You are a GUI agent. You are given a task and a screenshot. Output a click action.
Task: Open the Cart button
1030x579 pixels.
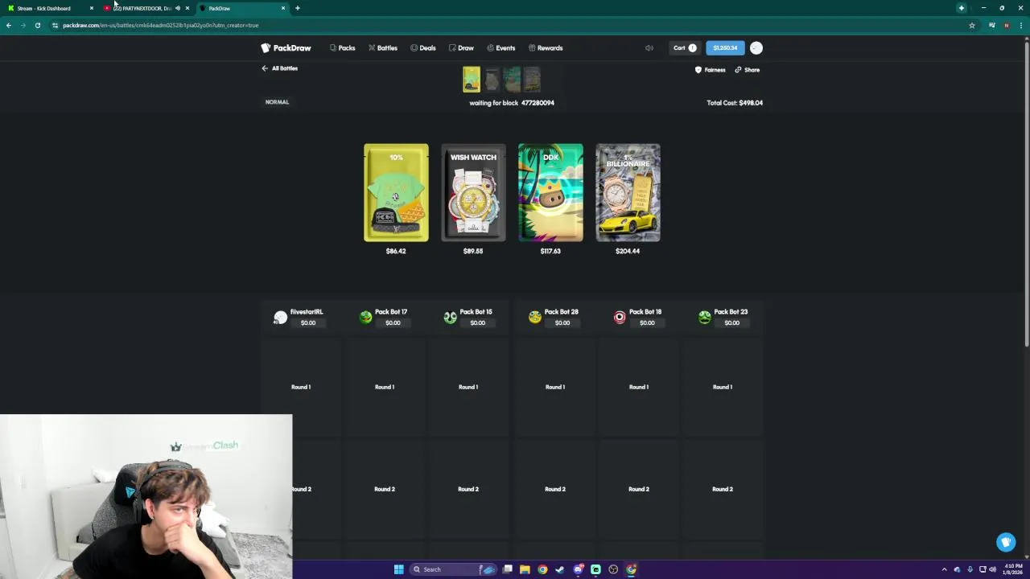coord(685,48)
